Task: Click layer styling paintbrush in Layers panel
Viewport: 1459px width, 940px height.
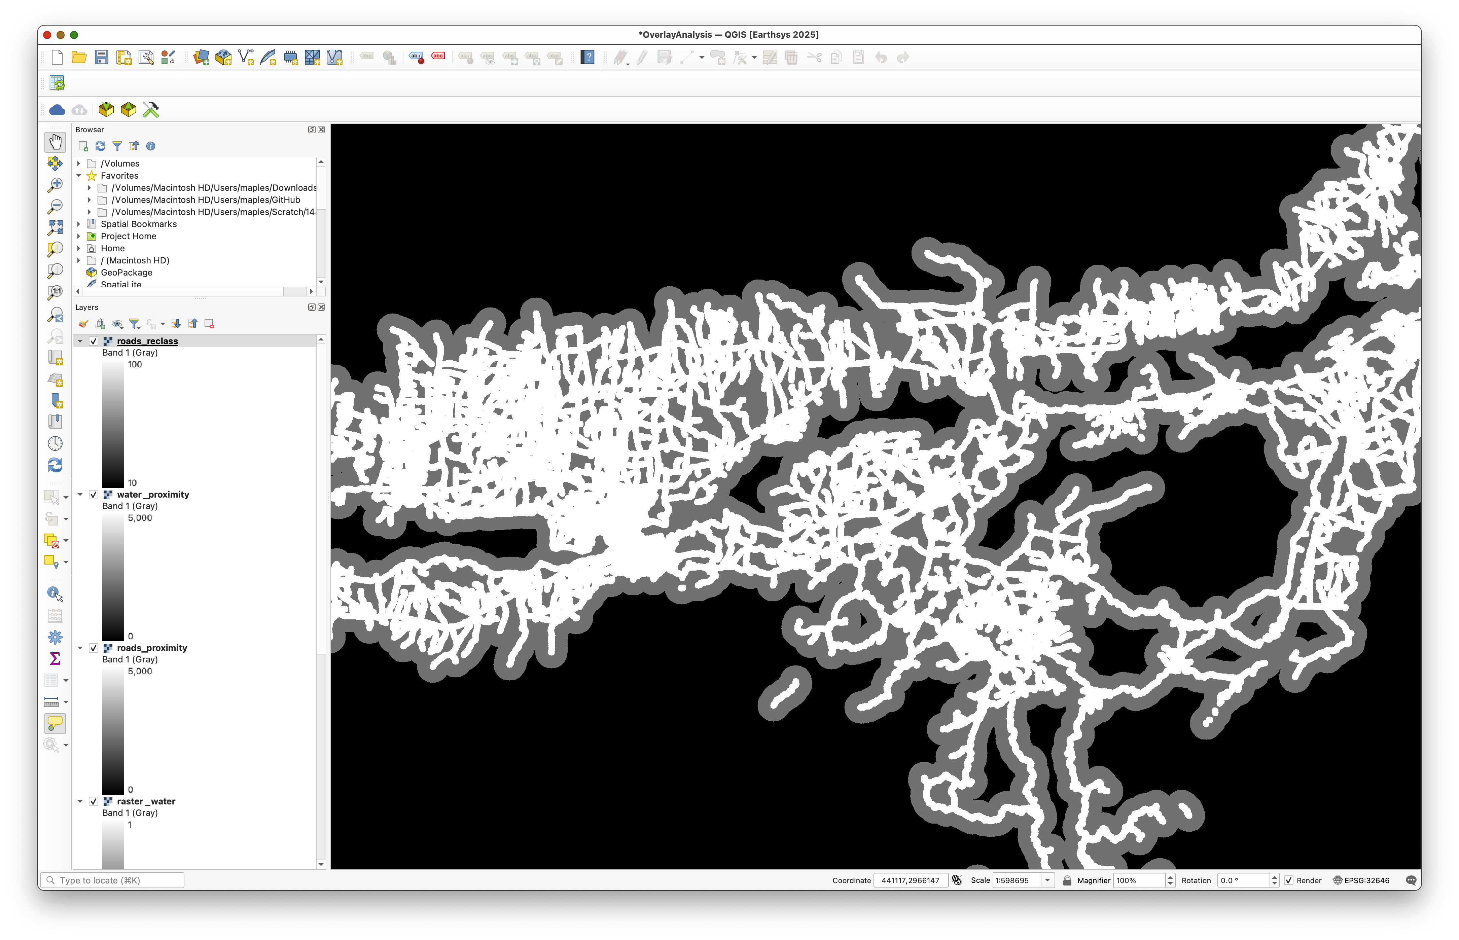Action: [83, 324]
